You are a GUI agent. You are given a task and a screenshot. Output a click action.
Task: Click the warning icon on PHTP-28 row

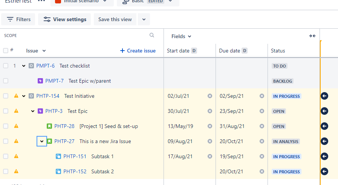[16, 126]
